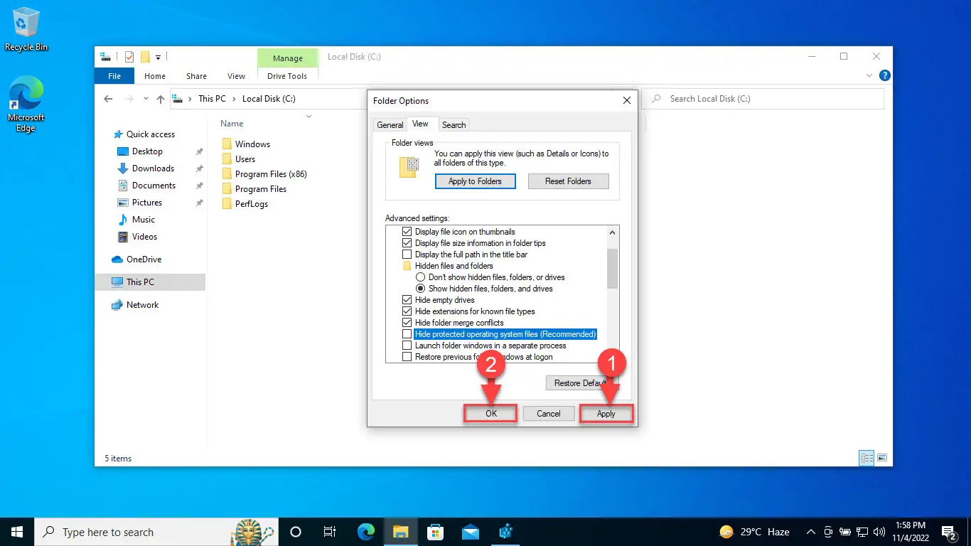Click the Apply to Folders button

(475, 181)
